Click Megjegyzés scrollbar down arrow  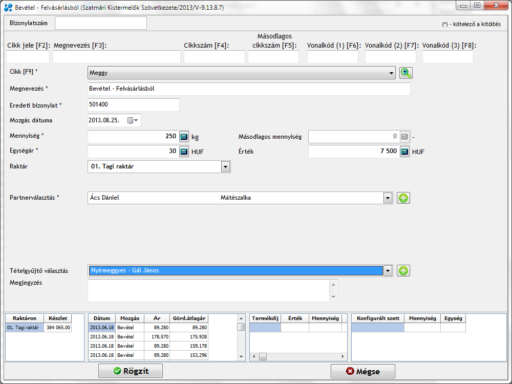[x=333, y=296]
